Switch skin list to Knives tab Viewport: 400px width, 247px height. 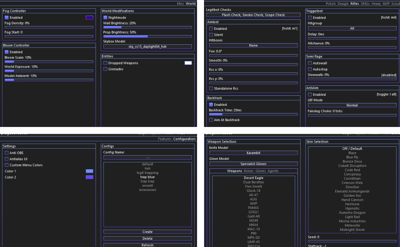pos(249,171)
